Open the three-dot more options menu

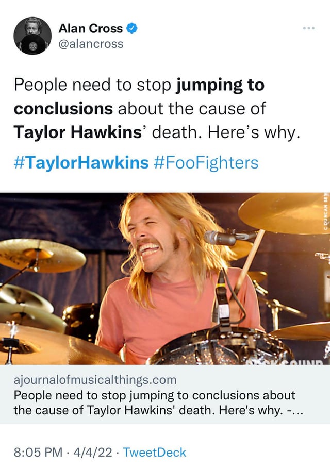(x=308, y=28)
